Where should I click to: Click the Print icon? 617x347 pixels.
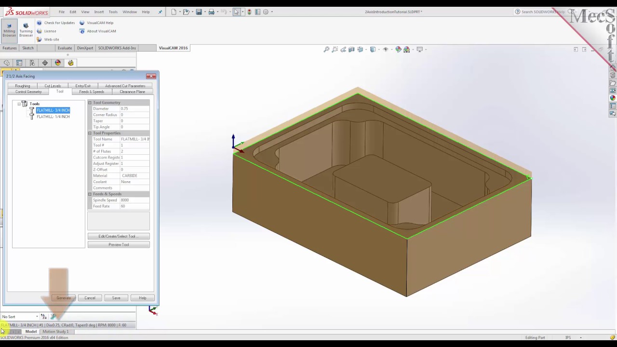(x=211, y=12)
